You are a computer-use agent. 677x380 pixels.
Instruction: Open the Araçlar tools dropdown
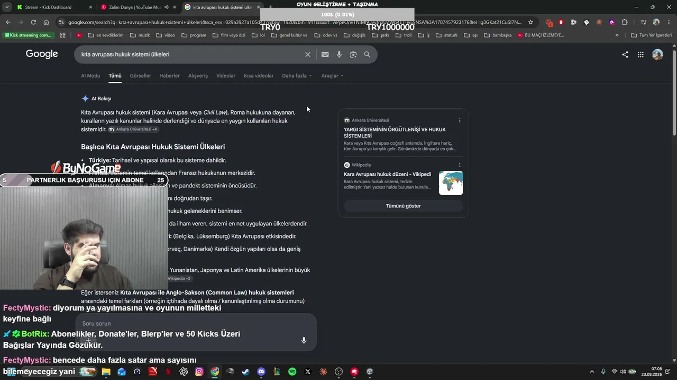332,75
